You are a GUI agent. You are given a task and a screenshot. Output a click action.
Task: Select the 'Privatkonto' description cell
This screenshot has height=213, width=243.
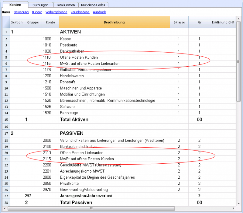click(115, 183)
